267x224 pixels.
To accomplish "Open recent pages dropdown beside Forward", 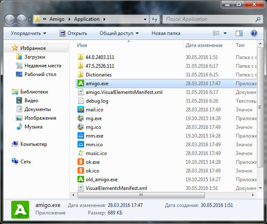I will (x=30, y=20).
